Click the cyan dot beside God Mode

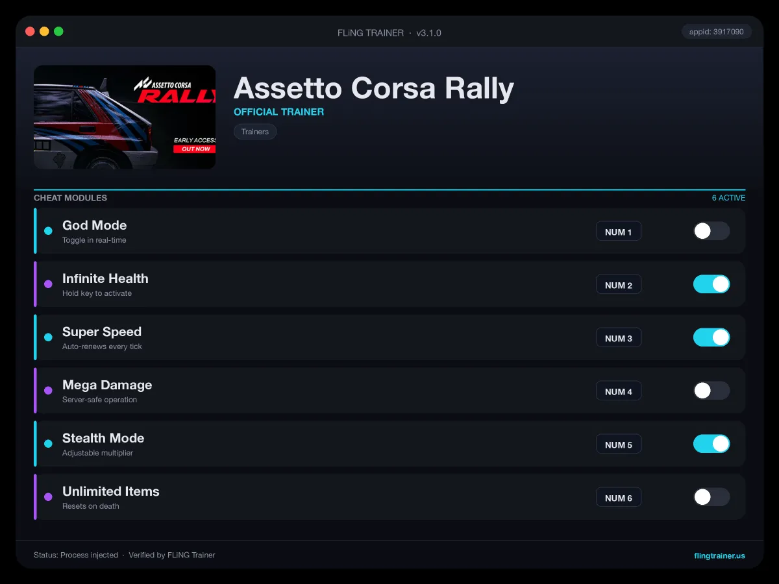48,231
